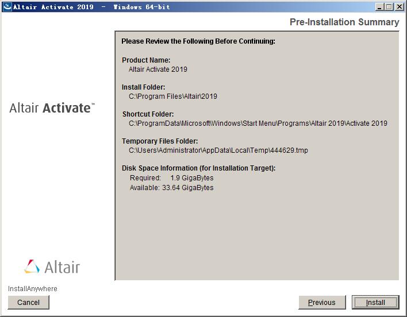This screenshot has height=317, width=407.
Task: Click the Install button
Action: click(x=375, y=302)
